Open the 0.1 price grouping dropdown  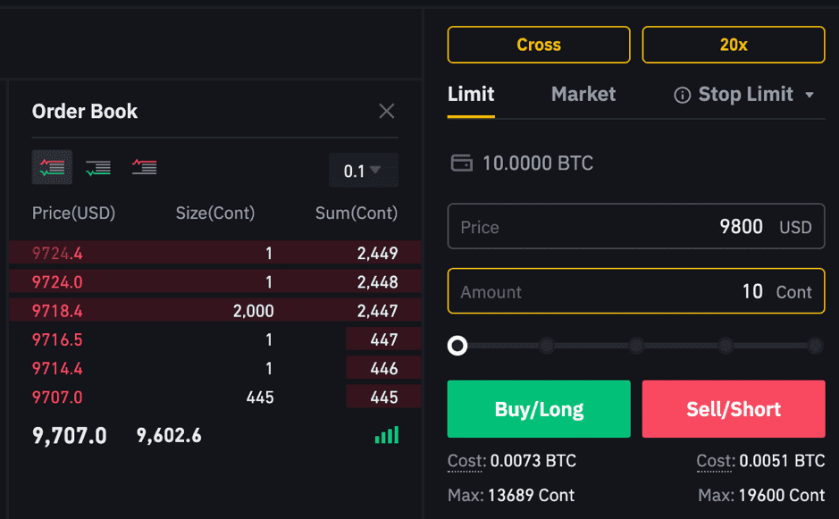364,170
